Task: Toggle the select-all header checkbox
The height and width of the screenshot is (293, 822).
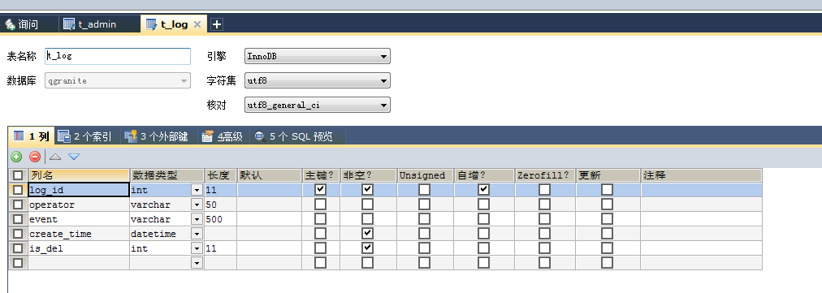Action: [18, 175]
